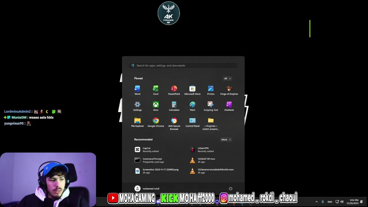Launch the Photos app
The image size is (368, 207).
[211, 90]
